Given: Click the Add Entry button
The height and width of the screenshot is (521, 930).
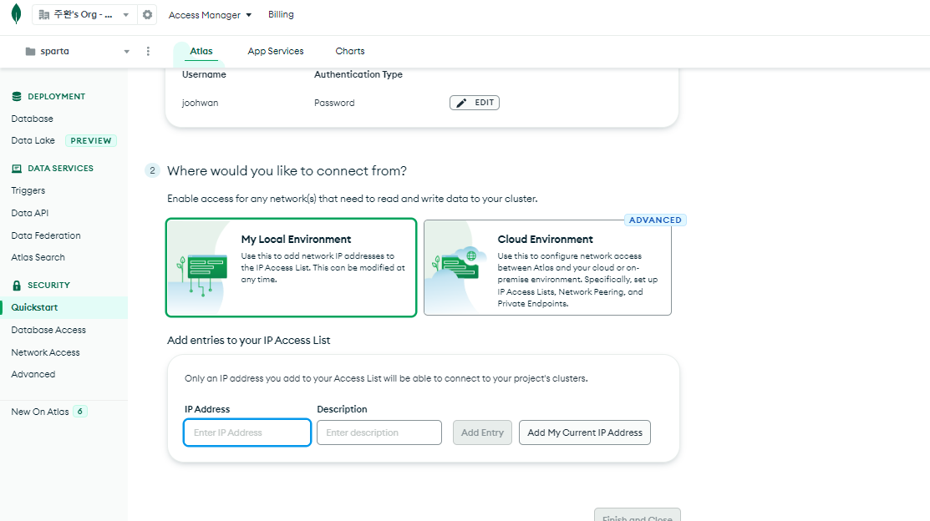Looking at the screenshot, I should point(482,432).
